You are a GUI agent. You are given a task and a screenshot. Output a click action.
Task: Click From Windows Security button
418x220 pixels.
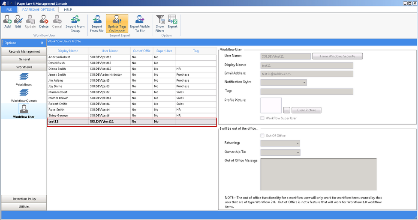pyautogui.click(x=337, y=56)
